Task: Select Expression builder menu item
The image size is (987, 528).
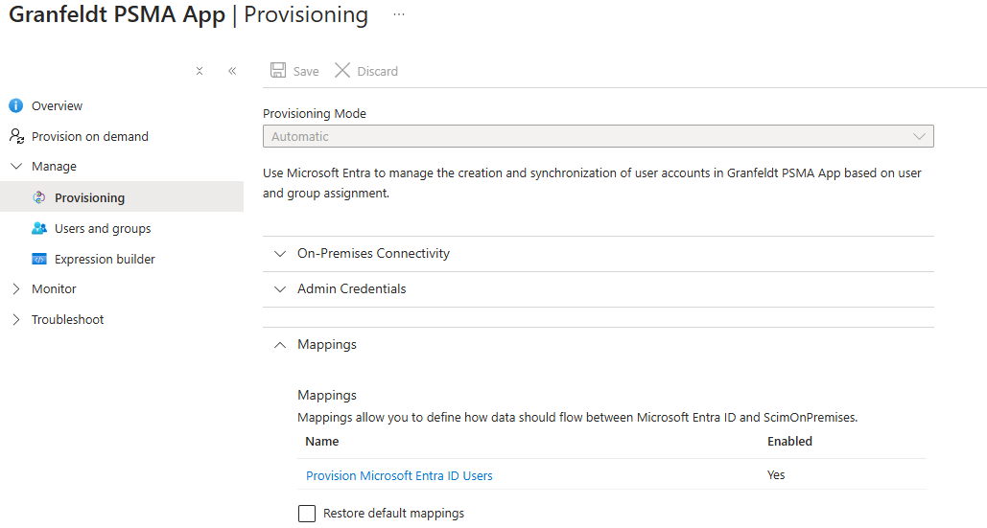Action: (x=105, y=260)
